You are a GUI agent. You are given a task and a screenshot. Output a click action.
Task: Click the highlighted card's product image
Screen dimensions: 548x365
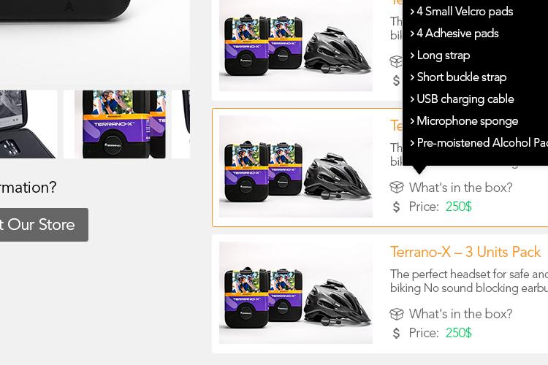[296, 166]
